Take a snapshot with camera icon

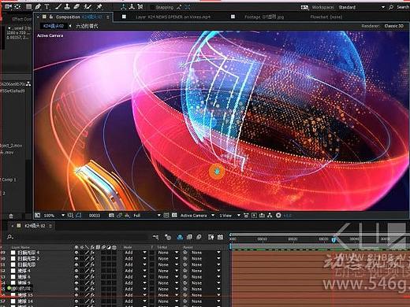point(111,216)
